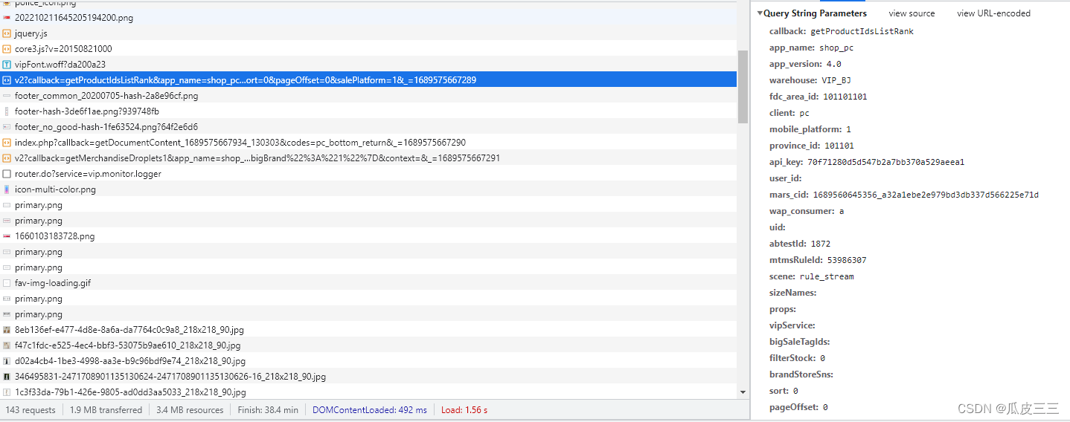Click the file icon of fav-img-loading.gif
This screenshot has width=1070, height=422.
pyautogui.click(x=7, y=283)
